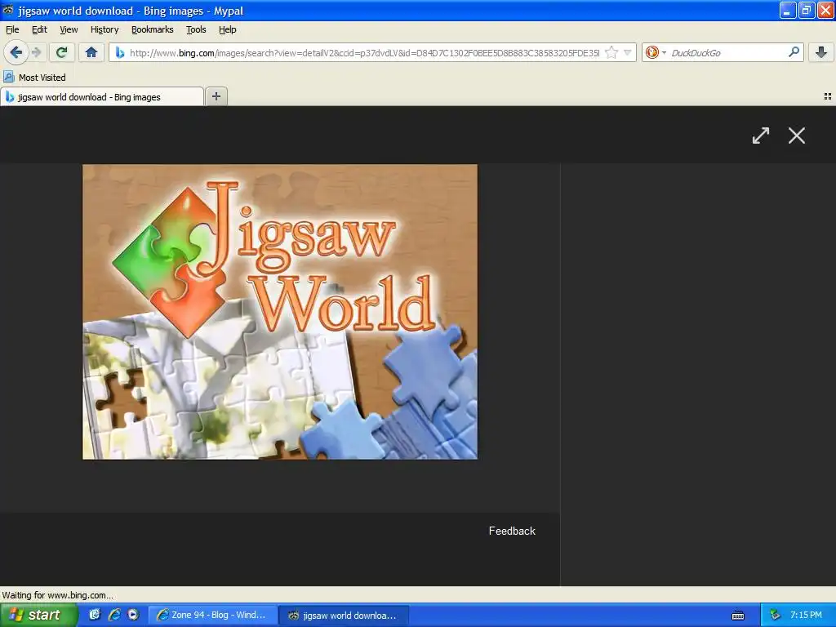
Task: Launch Windows Media Player from Quick Launch
Action: click(133, 615)
